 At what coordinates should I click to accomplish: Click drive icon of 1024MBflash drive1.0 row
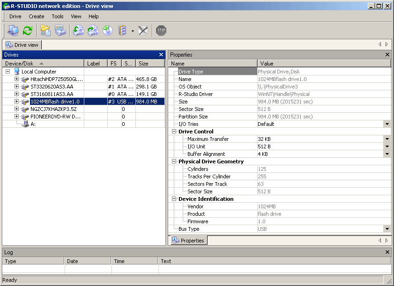[x=25, y=102]
